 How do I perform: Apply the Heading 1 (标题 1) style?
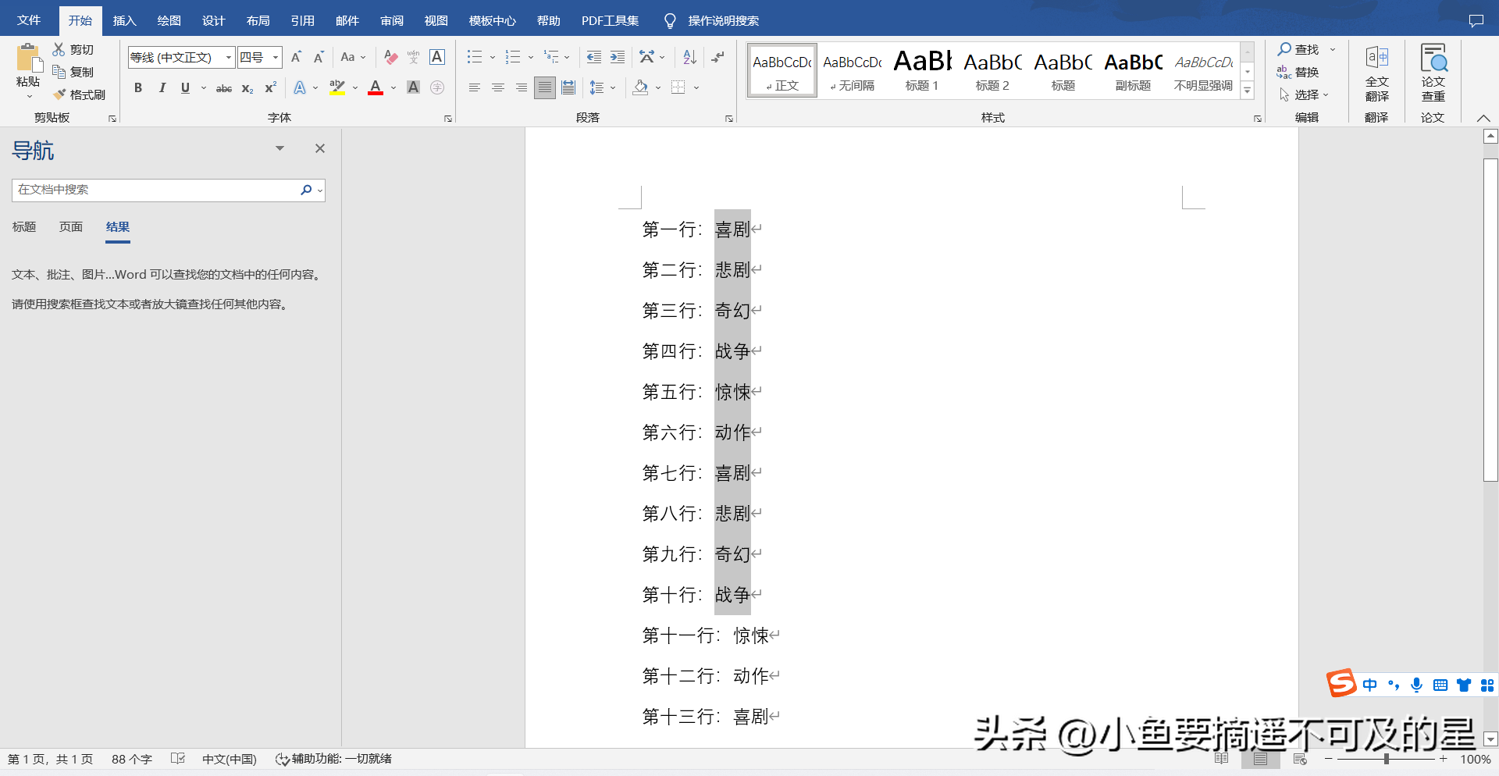click(922, 70)
